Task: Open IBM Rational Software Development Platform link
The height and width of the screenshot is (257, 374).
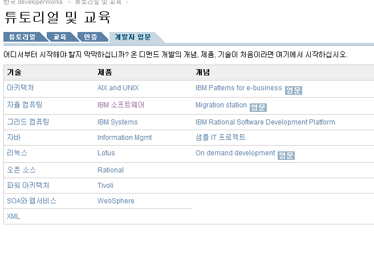Action: click(265, 122)
